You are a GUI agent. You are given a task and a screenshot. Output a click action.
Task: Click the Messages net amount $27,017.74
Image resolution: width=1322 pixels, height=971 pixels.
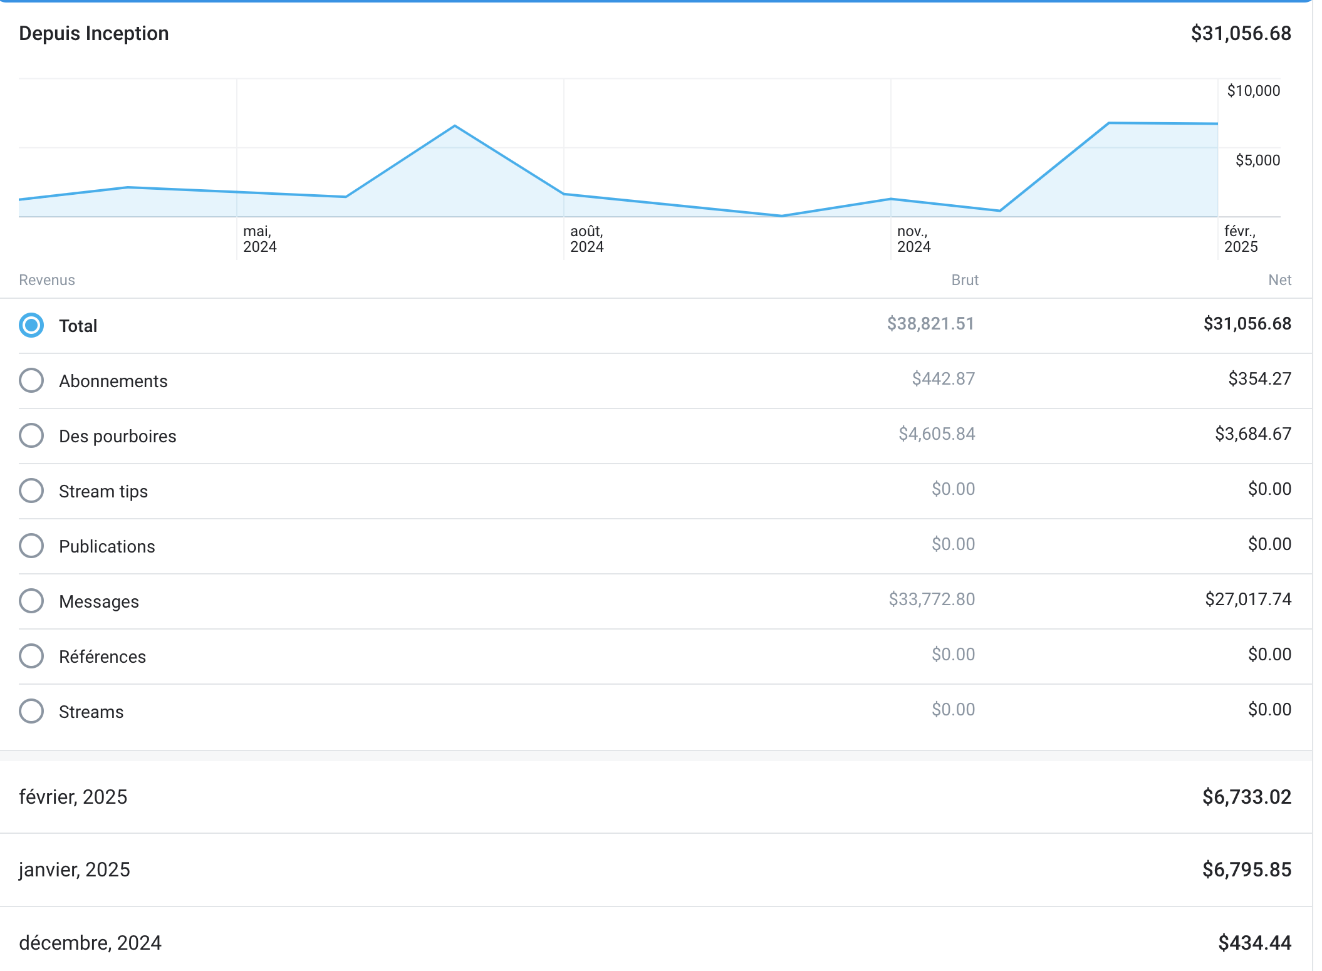click(1248, 600)
